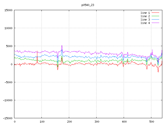Click the y-axis label 5000
Viewport: 167px width, 125px height.
tap(9, 46)
